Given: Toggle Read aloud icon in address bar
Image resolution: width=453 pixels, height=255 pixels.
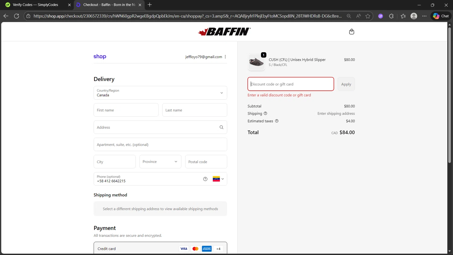Looking at the screenshot, I should tap(358, 16).
